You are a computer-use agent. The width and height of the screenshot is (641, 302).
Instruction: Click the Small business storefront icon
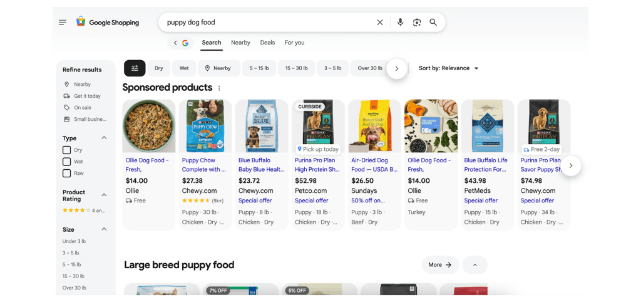(x=66, y=119)
